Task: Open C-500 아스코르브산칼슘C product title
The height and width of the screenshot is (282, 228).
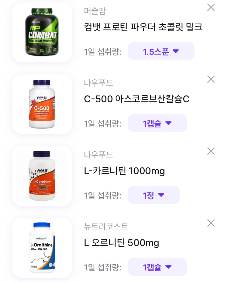Action: click(136, 99)
